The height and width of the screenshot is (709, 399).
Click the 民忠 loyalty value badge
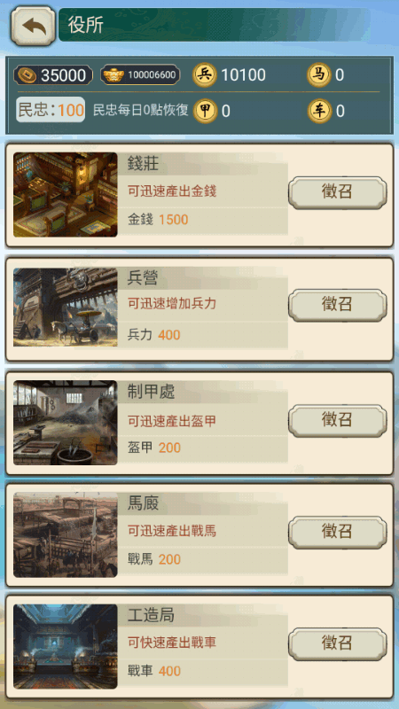(x=51, y=110)
